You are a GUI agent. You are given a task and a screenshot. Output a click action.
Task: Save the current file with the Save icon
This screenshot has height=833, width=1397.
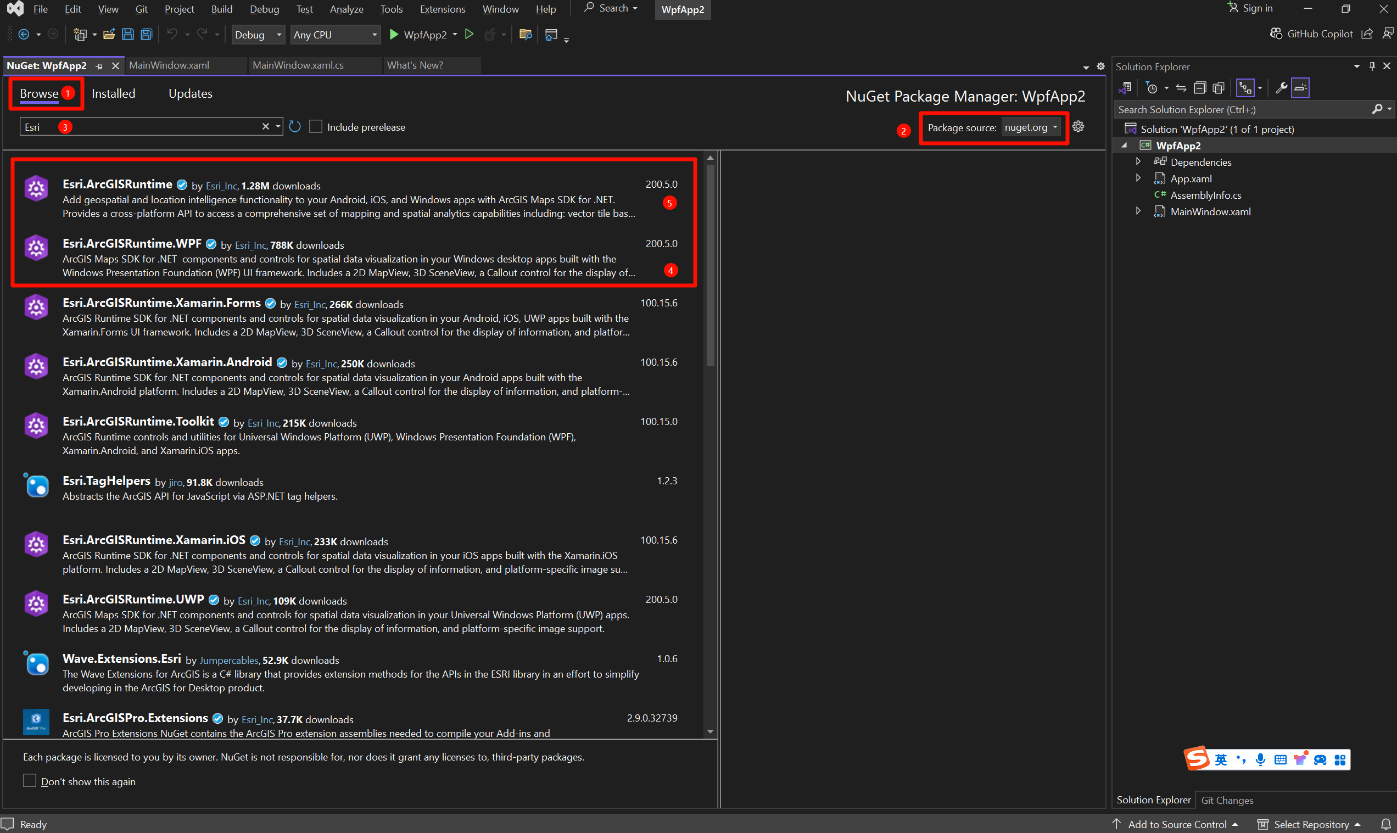(x=128, y=34)
